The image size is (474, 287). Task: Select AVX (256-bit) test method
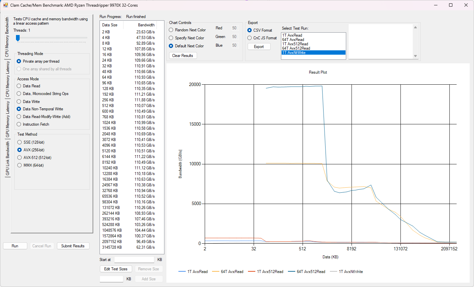click(x=31, y=150)
